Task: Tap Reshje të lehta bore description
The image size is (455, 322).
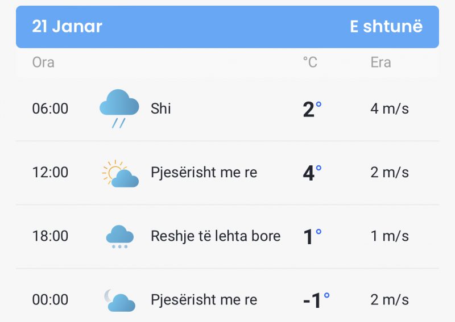Action: [x=216, y=236]
